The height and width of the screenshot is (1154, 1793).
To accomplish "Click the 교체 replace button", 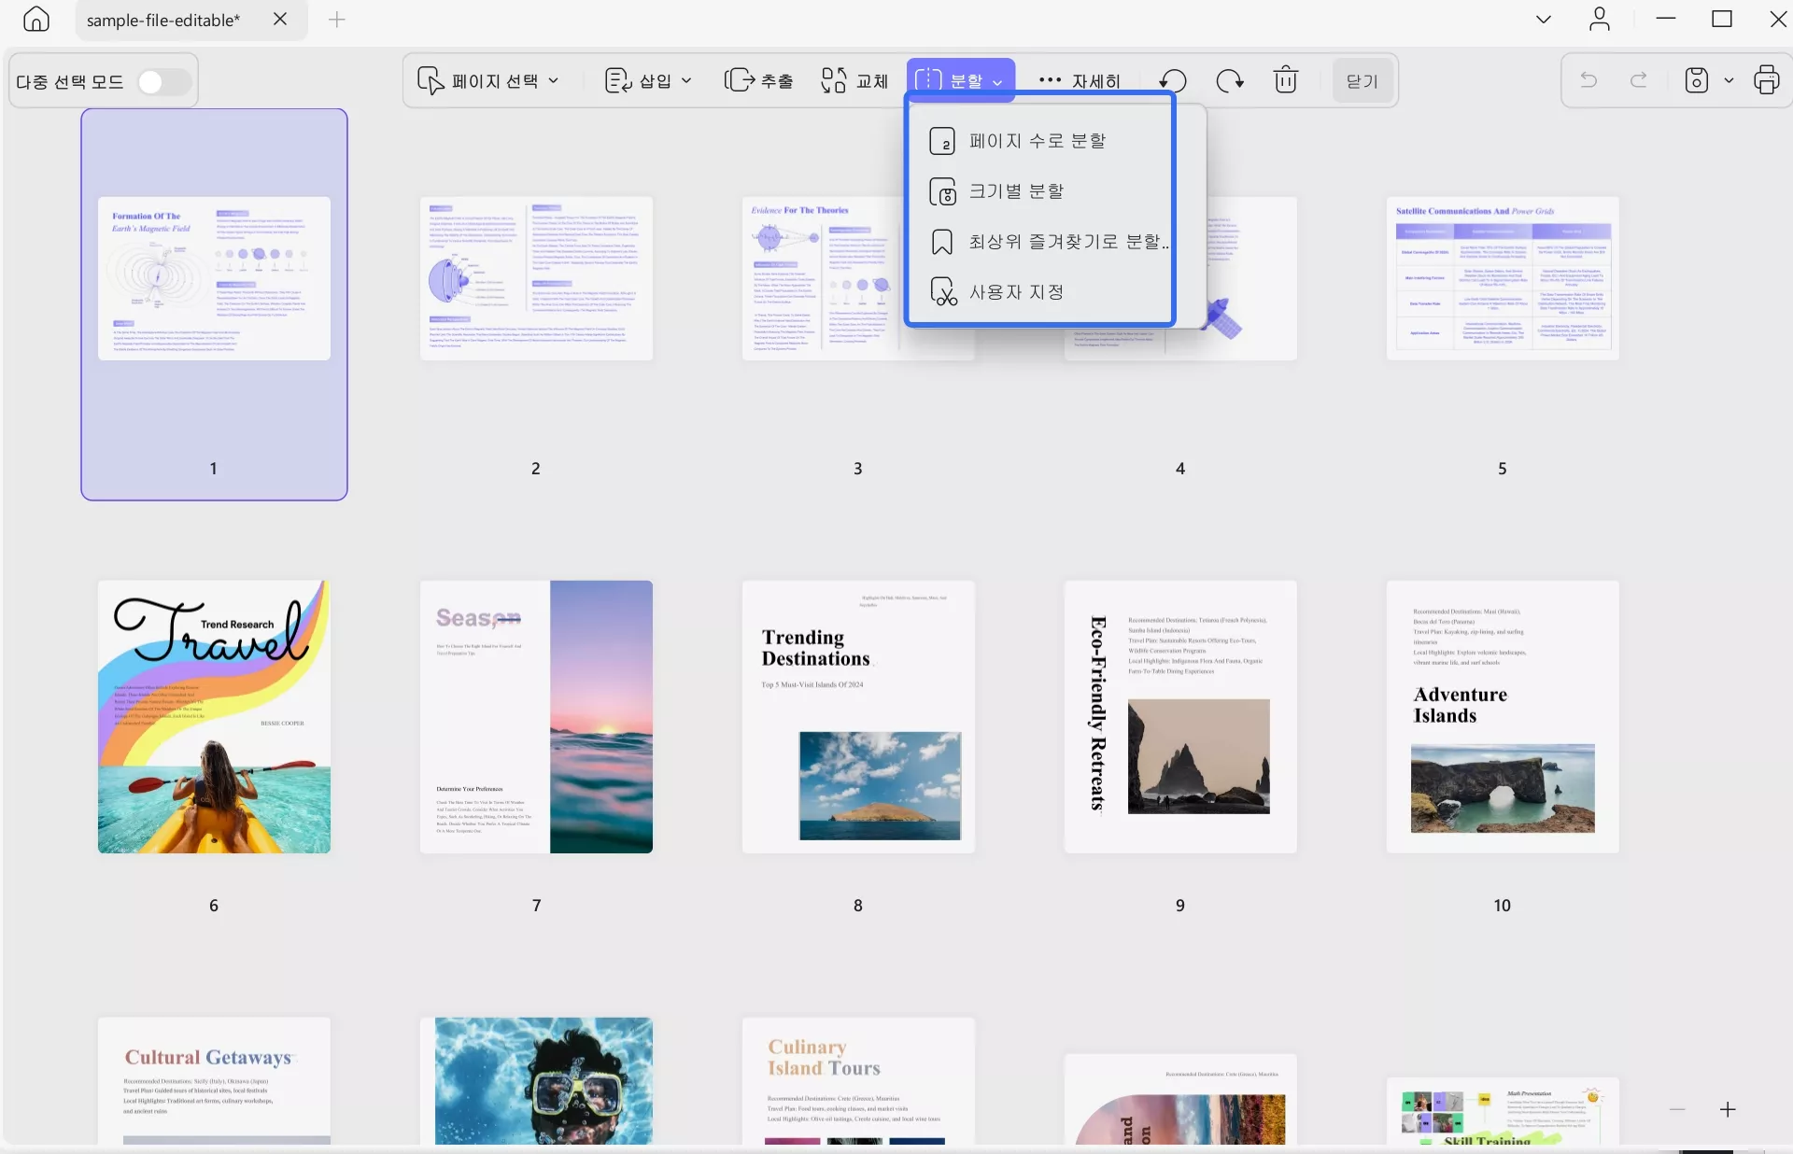I will 854,80.
